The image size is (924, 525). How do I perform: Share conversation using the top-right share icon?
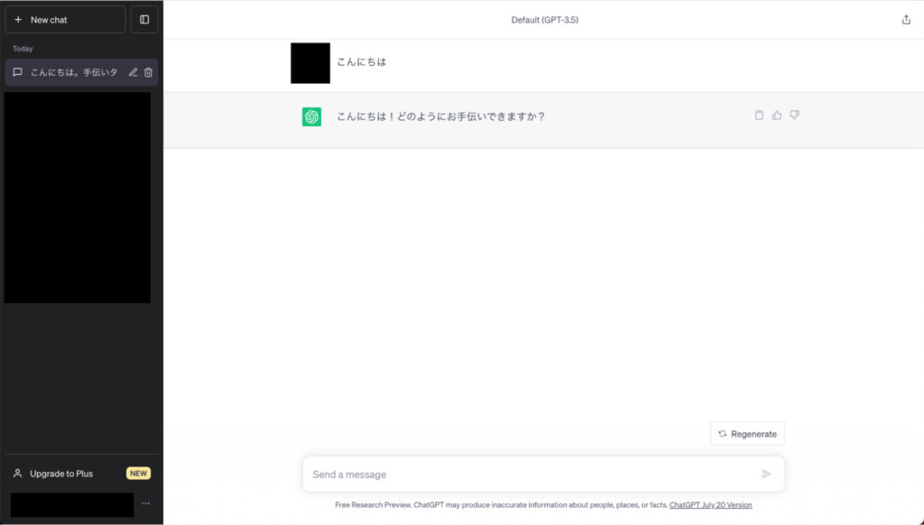[x=906, y=20]
